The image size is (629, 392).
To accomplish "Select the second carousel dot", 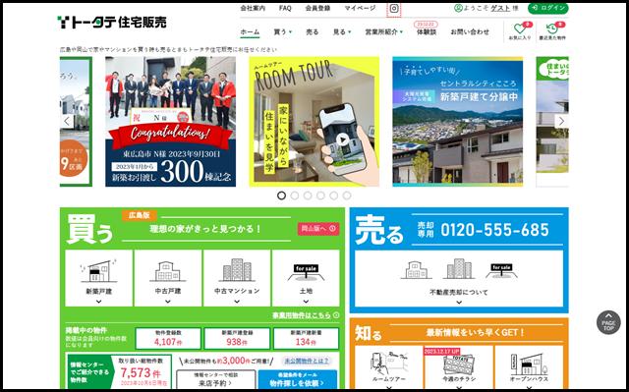I will pyautogui.click(x=295, y=196).
